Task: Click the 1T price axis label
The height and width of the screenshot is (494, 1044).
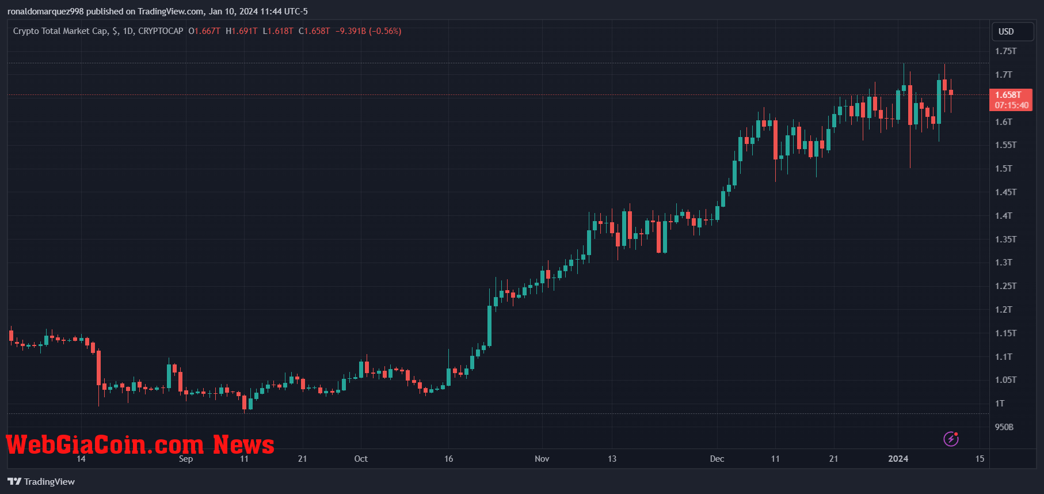Action: coord(1000,404)
